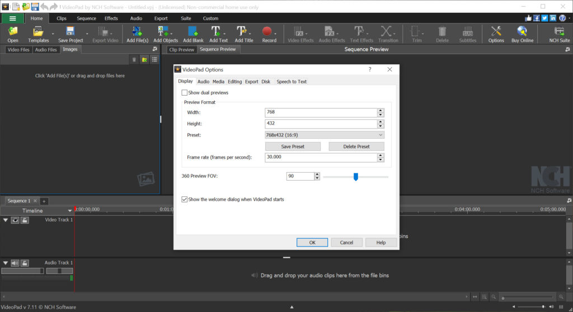Click the timeline zoom-in magnifier icon
The height and width of the screenshot is (312, 573).
[561, 297]
